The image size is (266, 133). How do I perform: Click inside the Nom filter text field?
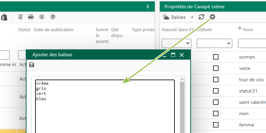coord(252,44)
